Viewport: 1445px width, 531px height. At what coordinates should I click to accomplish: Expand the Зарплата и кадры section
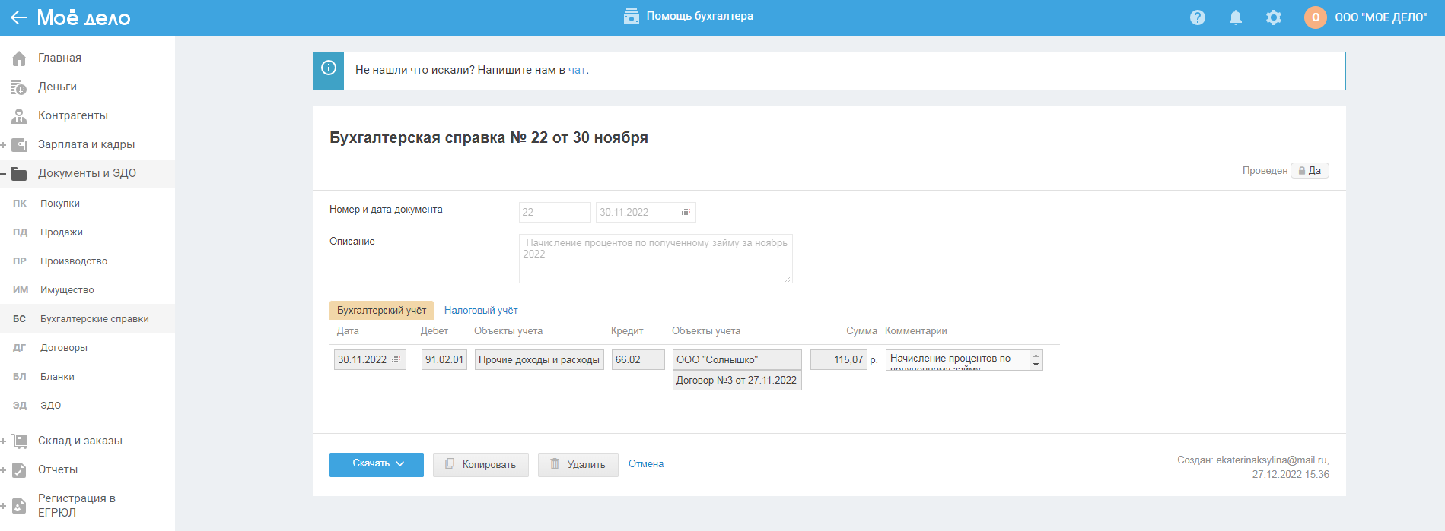3,144
